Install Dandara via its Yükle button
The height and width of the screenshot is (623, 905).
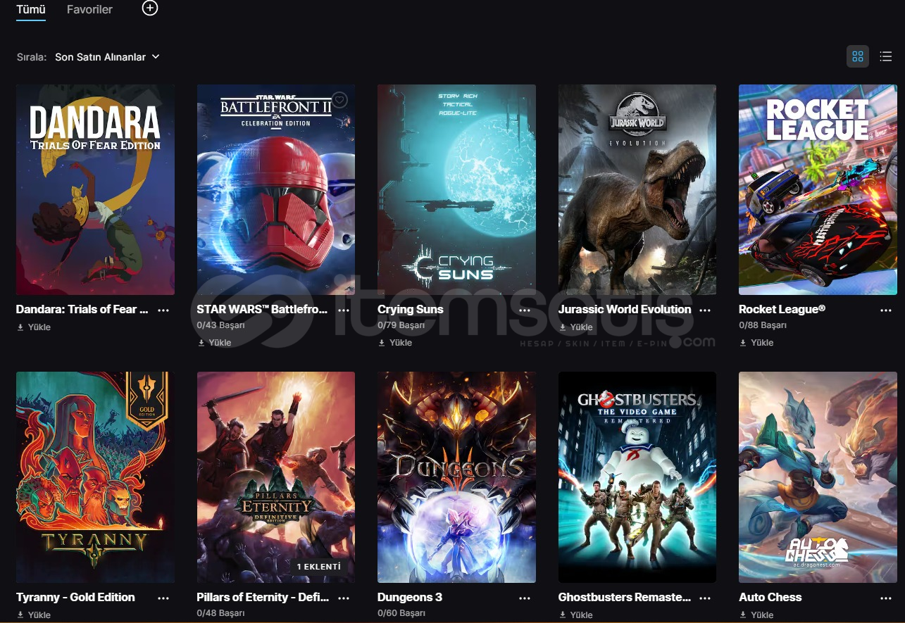tap(34, 327)
